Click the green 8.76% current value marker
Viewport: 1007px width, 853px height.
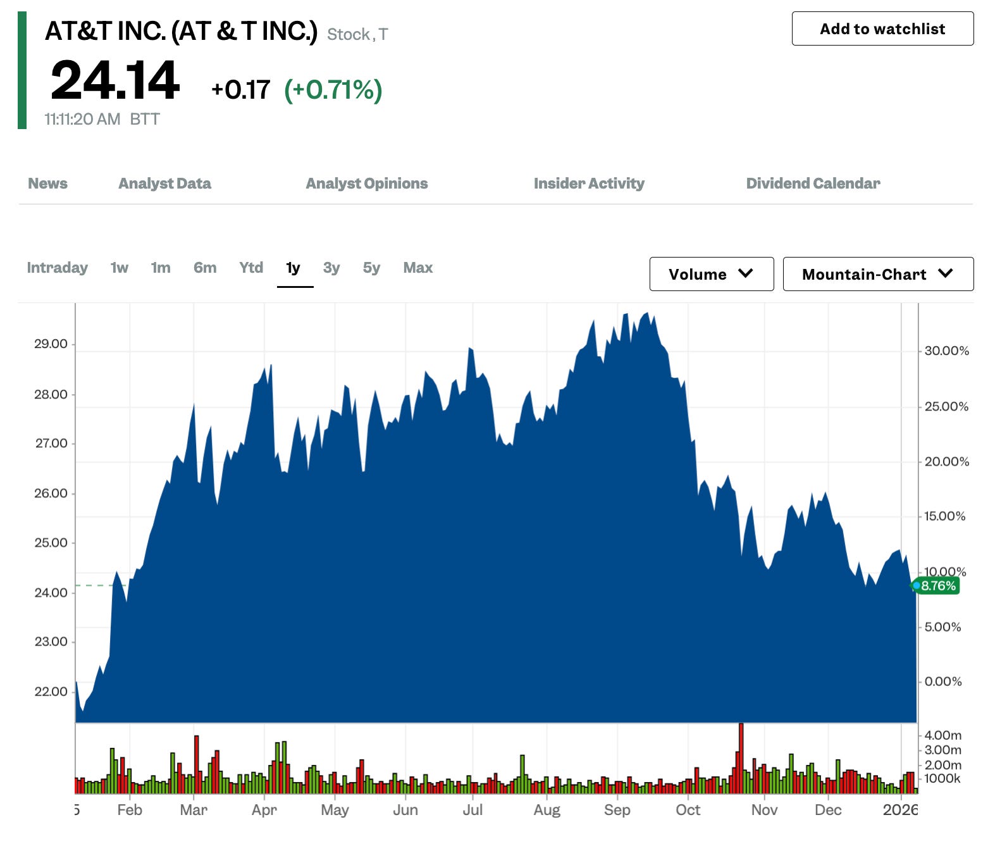pyautogui.click(x=937, y=586)
